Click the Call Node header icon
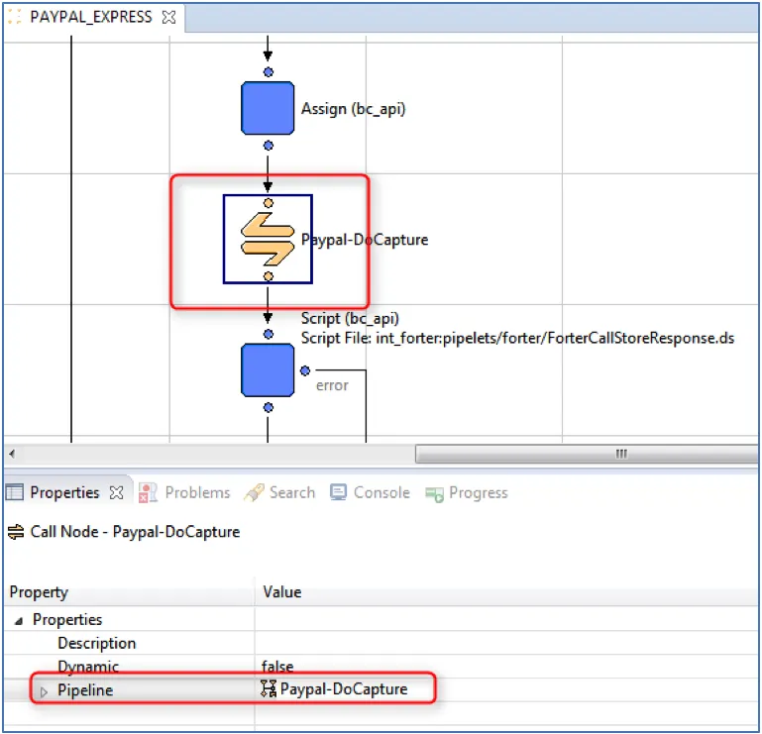 pyautogui.click(x=16, y=532)
